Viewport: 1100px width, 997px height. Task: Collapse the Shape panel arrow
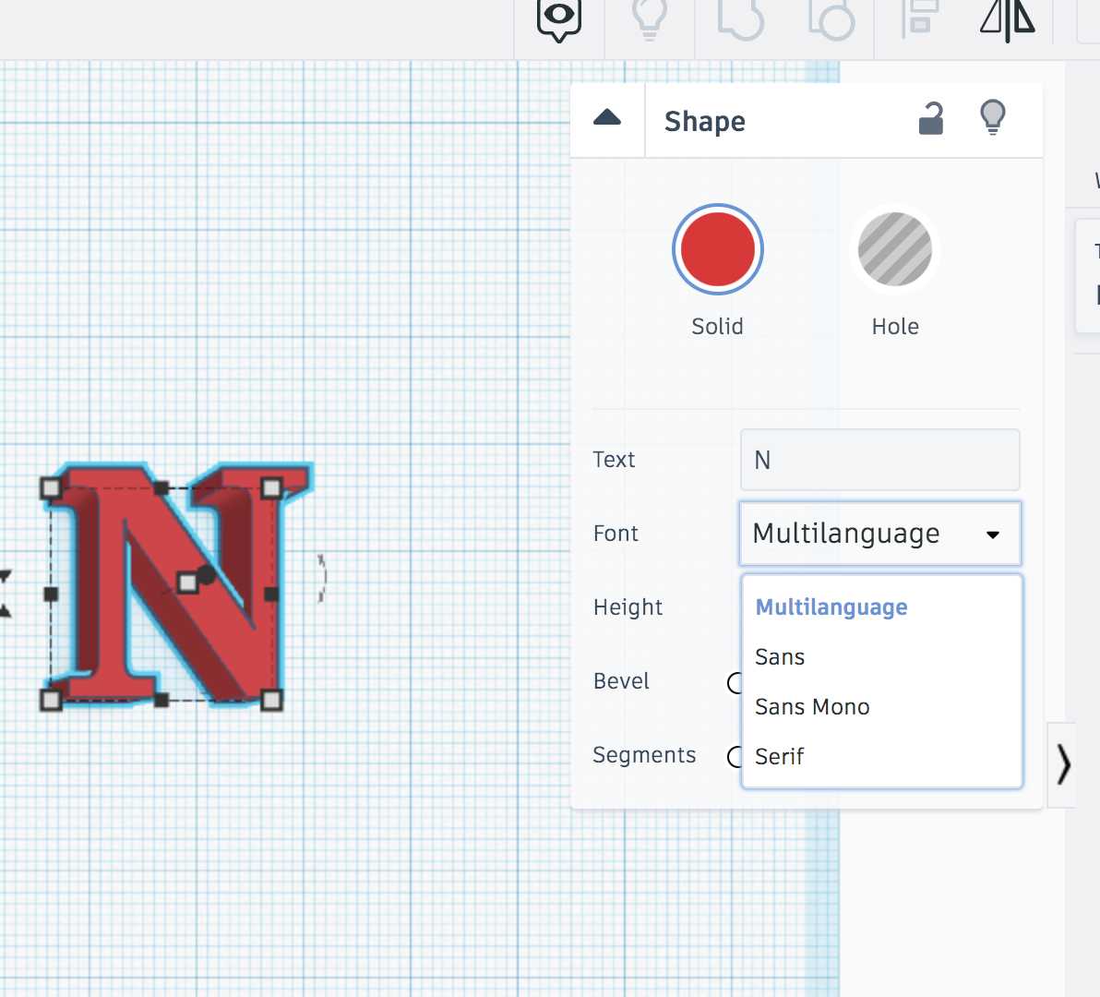point(607,117)
